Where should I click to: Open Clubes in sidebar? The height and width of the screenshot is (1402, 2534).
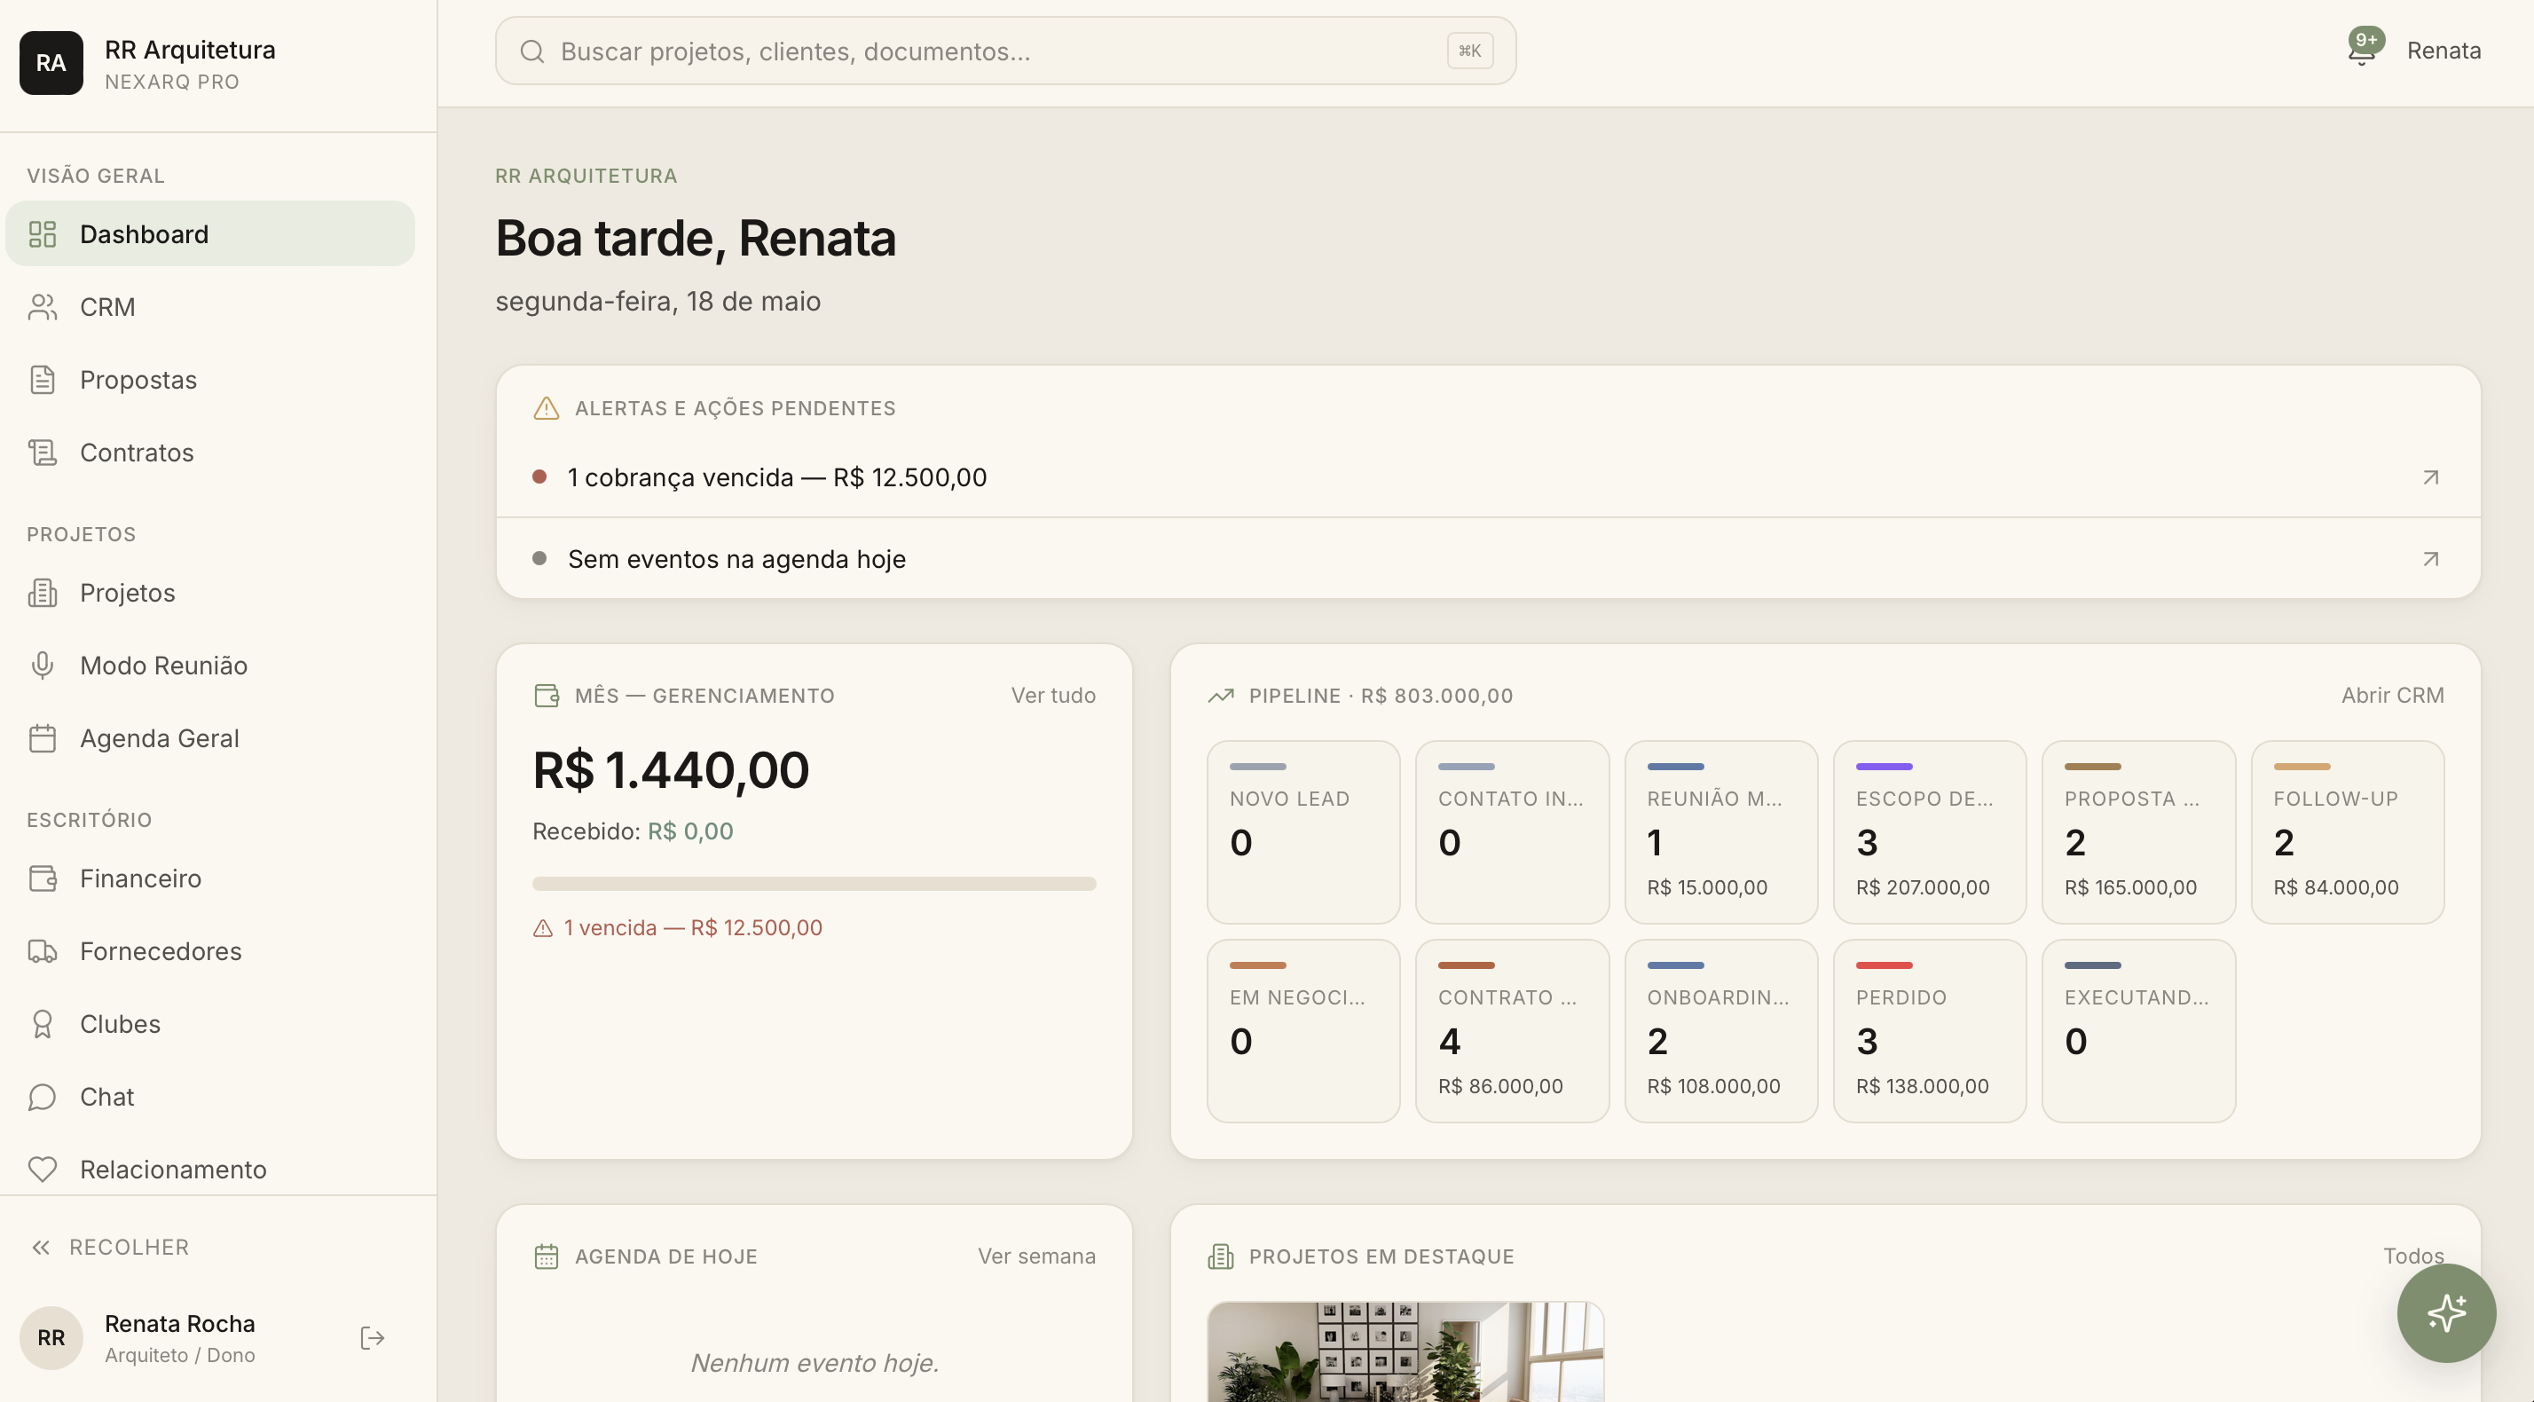210,1024
